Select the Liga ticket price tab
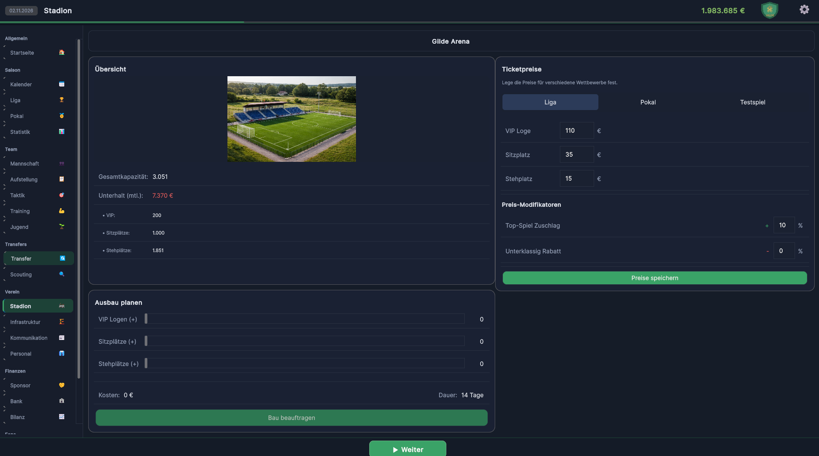819x456 pixels. [550, 102]
